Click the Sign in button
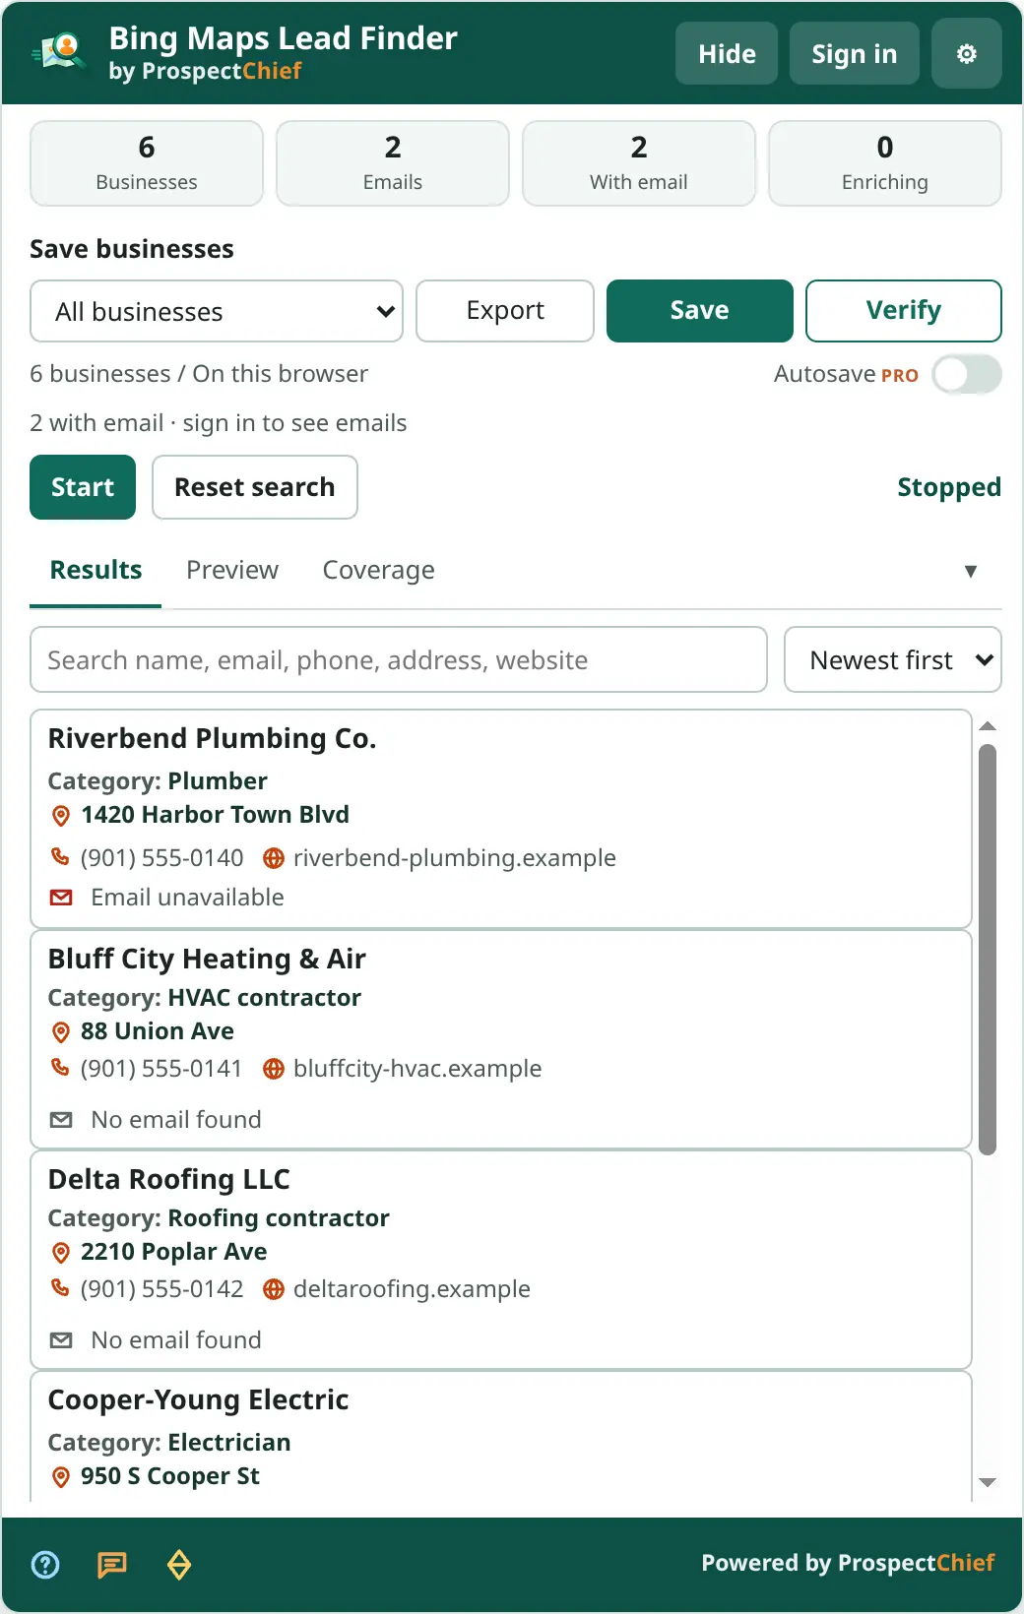 pos(855,54)
